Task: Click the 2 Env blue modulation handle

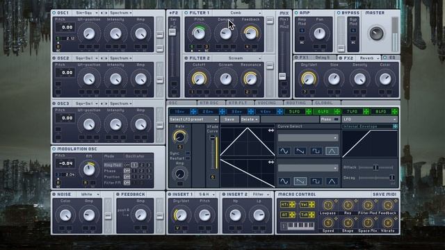Action: pyautogui.click(x=222, y=112)
